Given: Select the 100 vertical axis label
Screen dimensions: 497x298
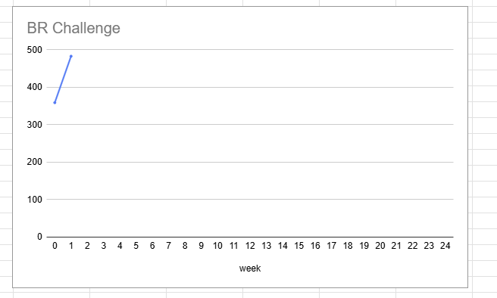Looking at the screenshot, I should click(x=35, y=200).
